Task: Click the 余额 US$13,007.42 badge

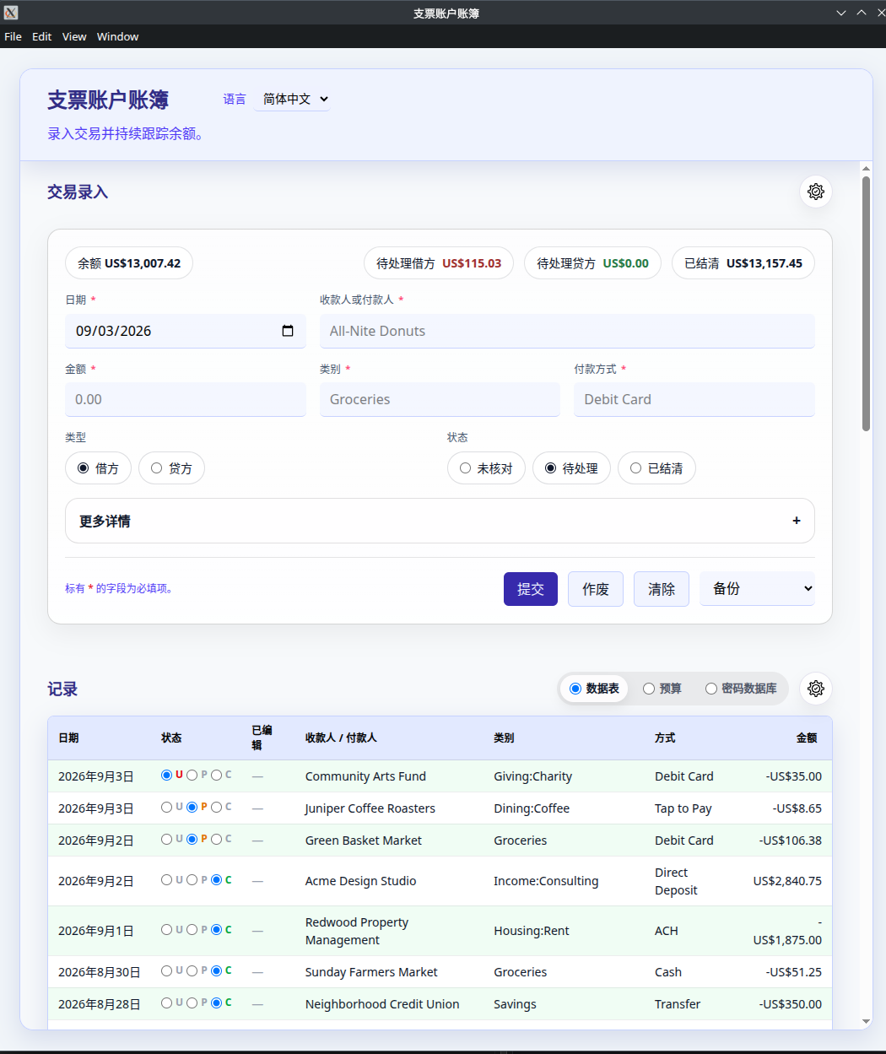Action: pyautogui.click(x=129, y=263)
